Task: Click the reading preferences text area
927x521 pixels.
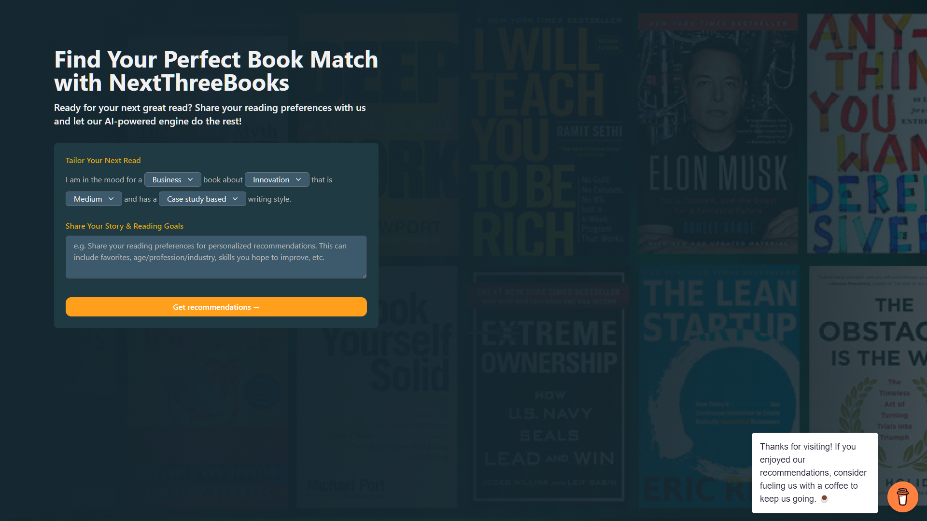Action: click(216, 257)
